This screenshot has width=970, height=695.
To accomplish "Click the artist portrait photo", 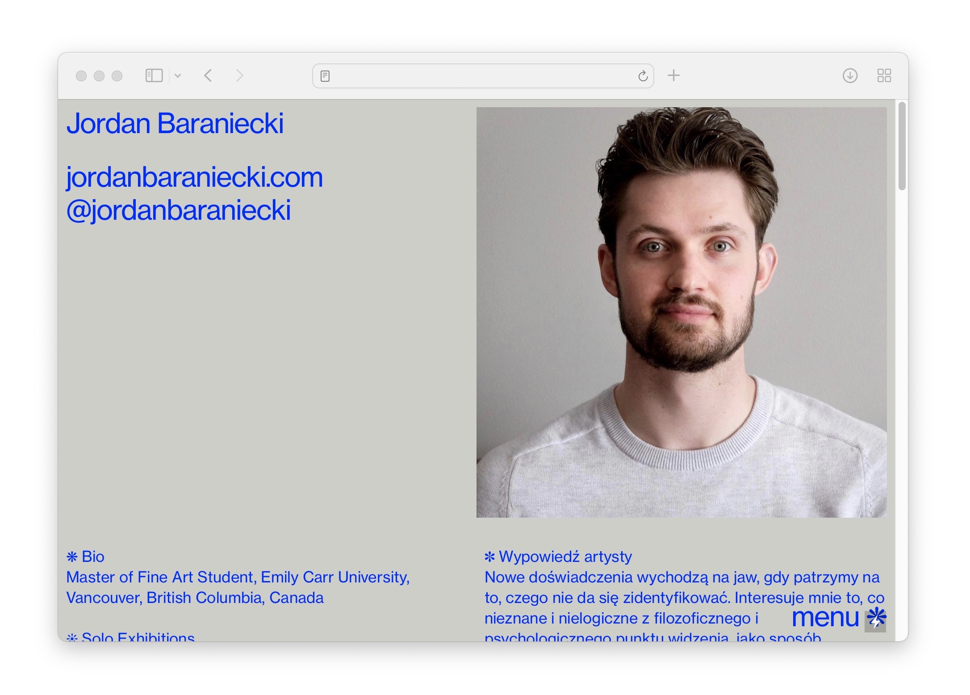I will (681, 312).
